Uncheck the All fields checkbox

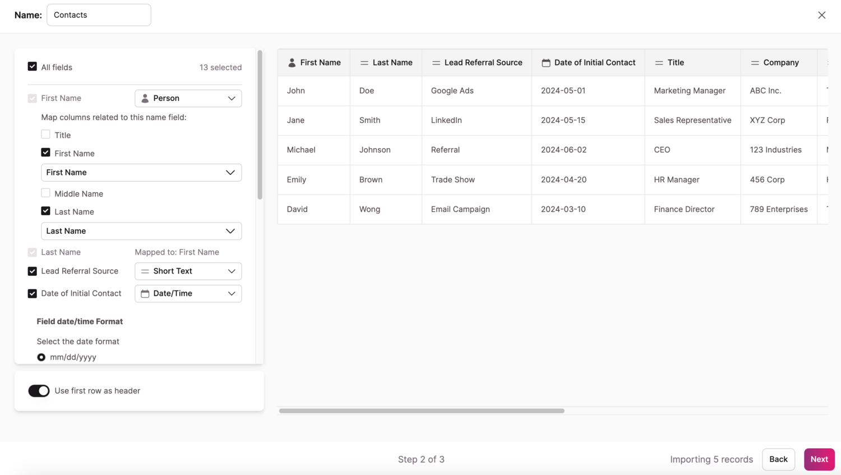tap(33, 67)
